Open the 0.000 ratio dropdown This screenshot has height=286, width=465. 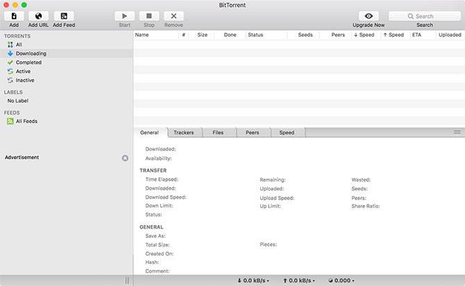point(341,280)
